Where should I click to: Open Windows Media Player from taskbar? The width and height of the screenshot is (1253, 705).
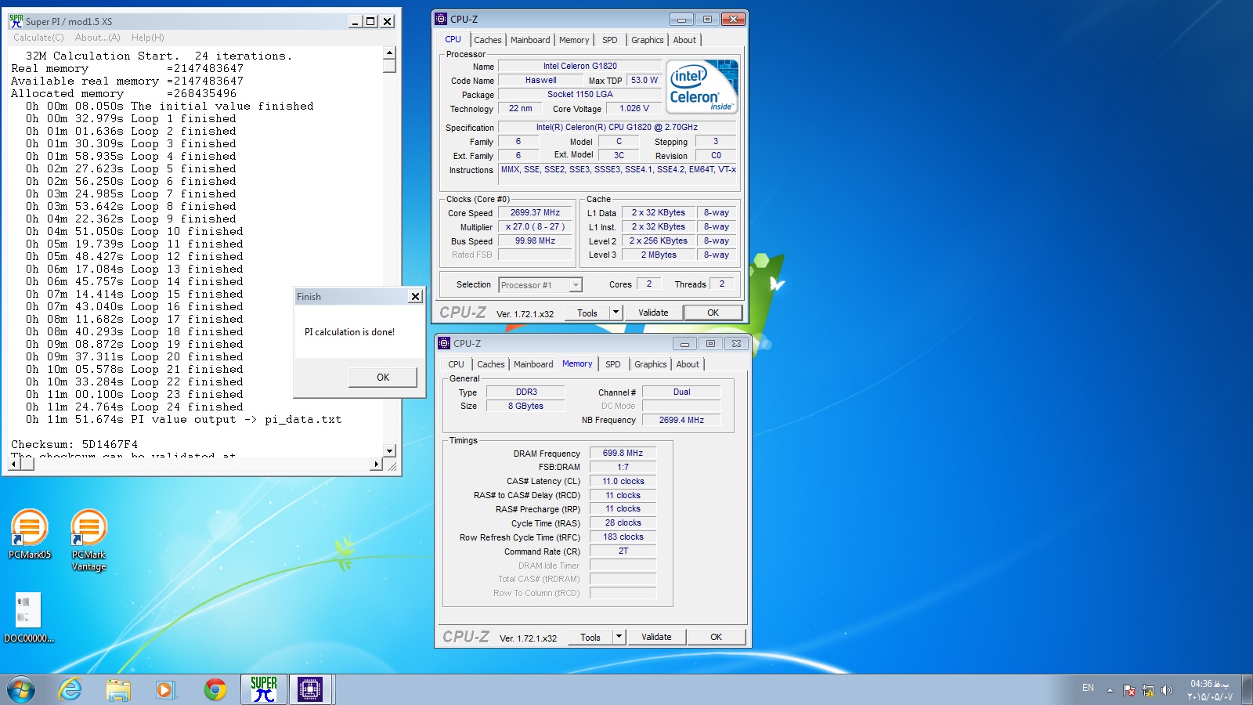[164, 689]
